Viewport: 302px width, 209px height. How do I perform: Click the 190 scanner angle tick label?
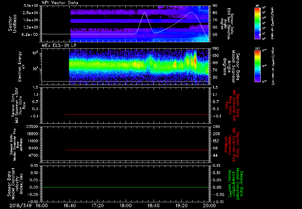tap(215, 48)
